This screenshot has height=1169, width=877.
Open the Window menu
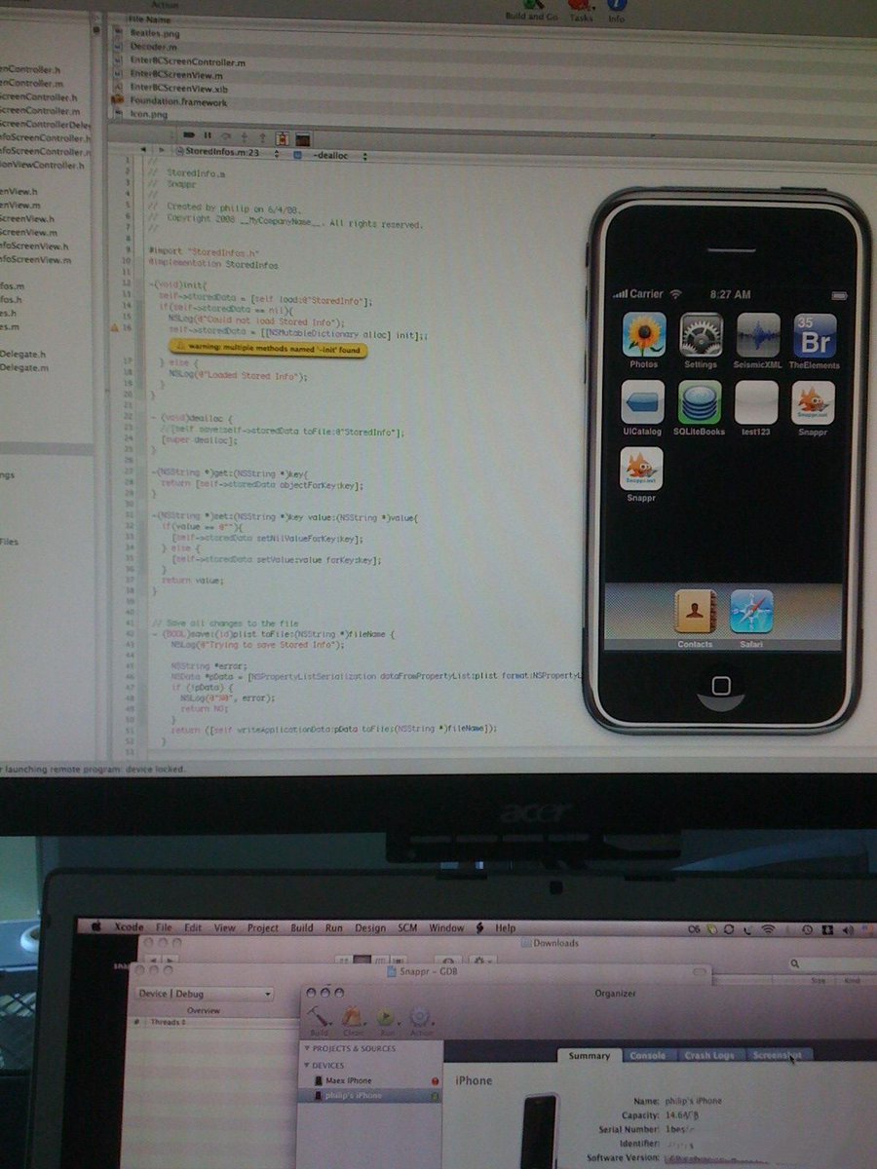(446, 927)
